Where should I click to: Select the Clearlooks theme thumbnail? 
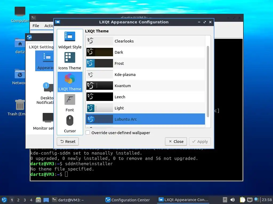click(x=100, y=41)
